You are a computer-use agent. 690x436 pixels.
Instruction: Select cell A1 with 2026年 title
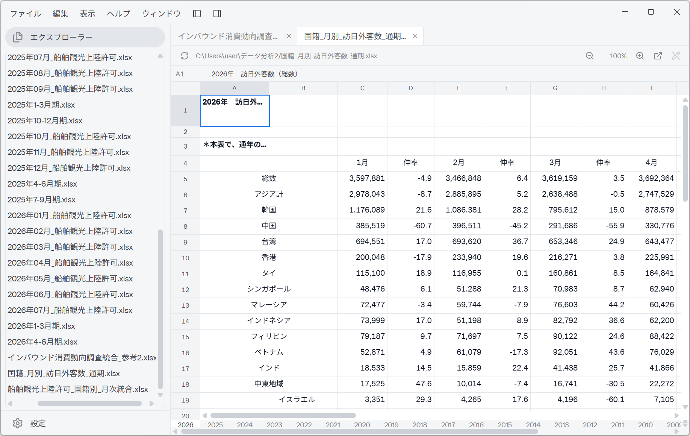click(235, 111)
